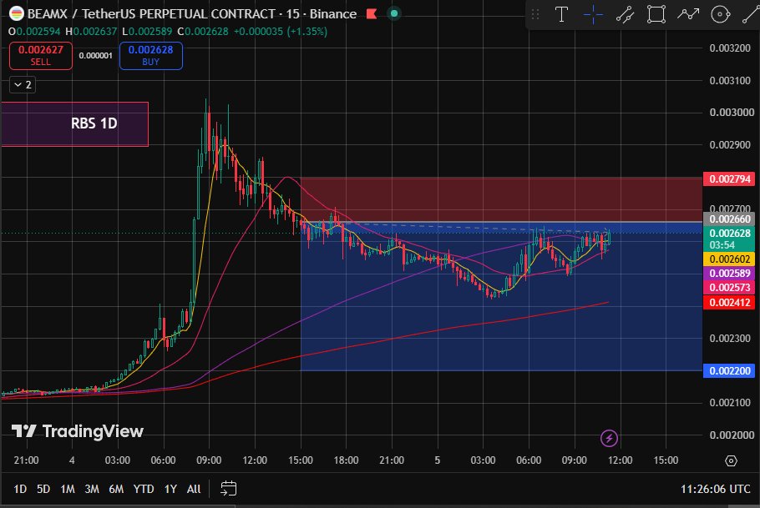This screenshot has width=760, height=508.
Task: Click the high price H0.002637 value
Action: (x=91, y=32)
